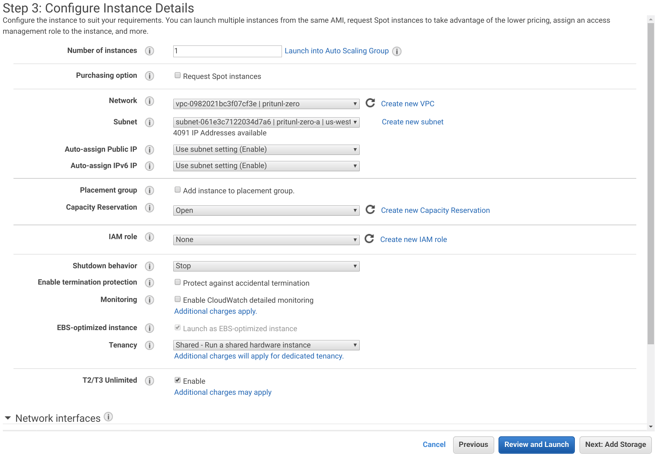This screenshot has width=659, height=458.
Task: Click Create new Capacity Reservation link
Action: pos(435,210)
